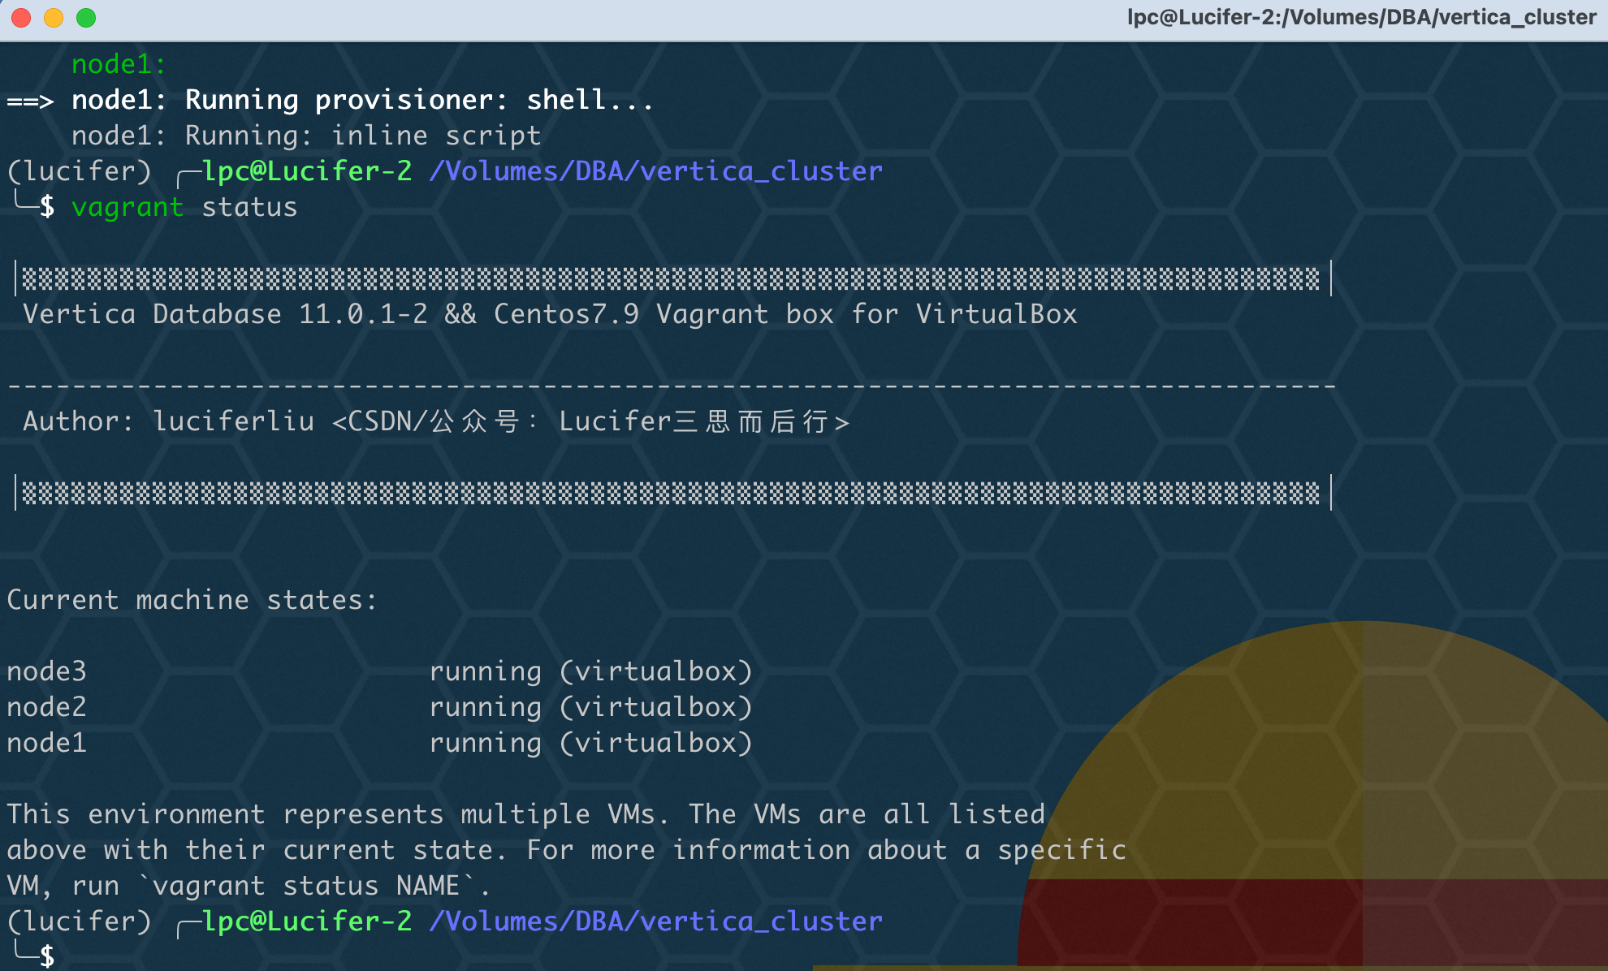
Task: Click 'running (virtualbox)' status for node1
Action: pyautogui.click(x=590, y=744)
